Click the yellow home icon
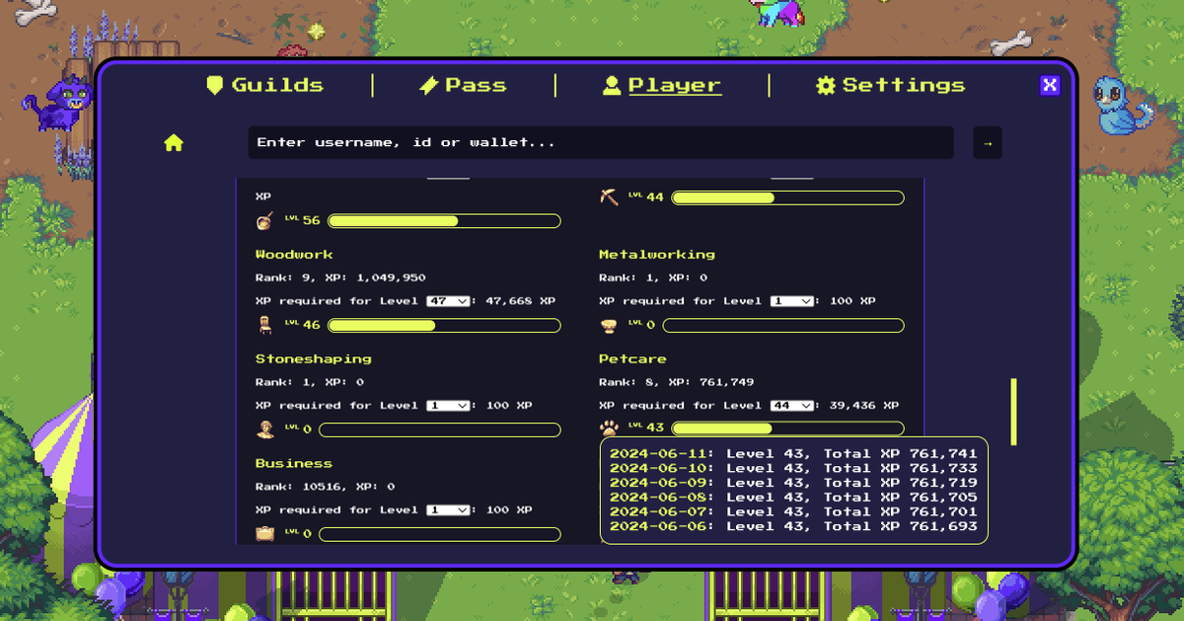 (x=174, y=143)
